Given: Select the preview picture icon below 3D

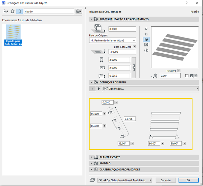Looking at the screenshot, I should click(x=146, y=45).
